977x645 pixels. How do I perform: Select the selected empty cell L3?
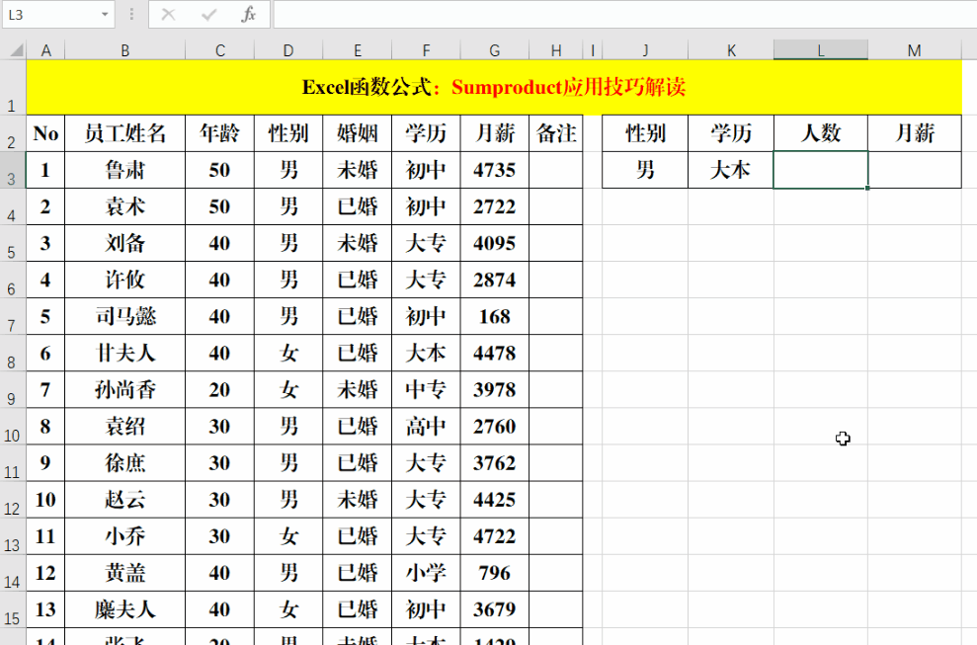pyautogui.click(x=821, y=170)
